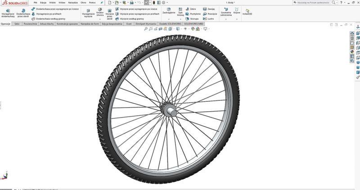This screenshot has width=360, height=190.
Task: Open the Okno menu
Action: 83,3
